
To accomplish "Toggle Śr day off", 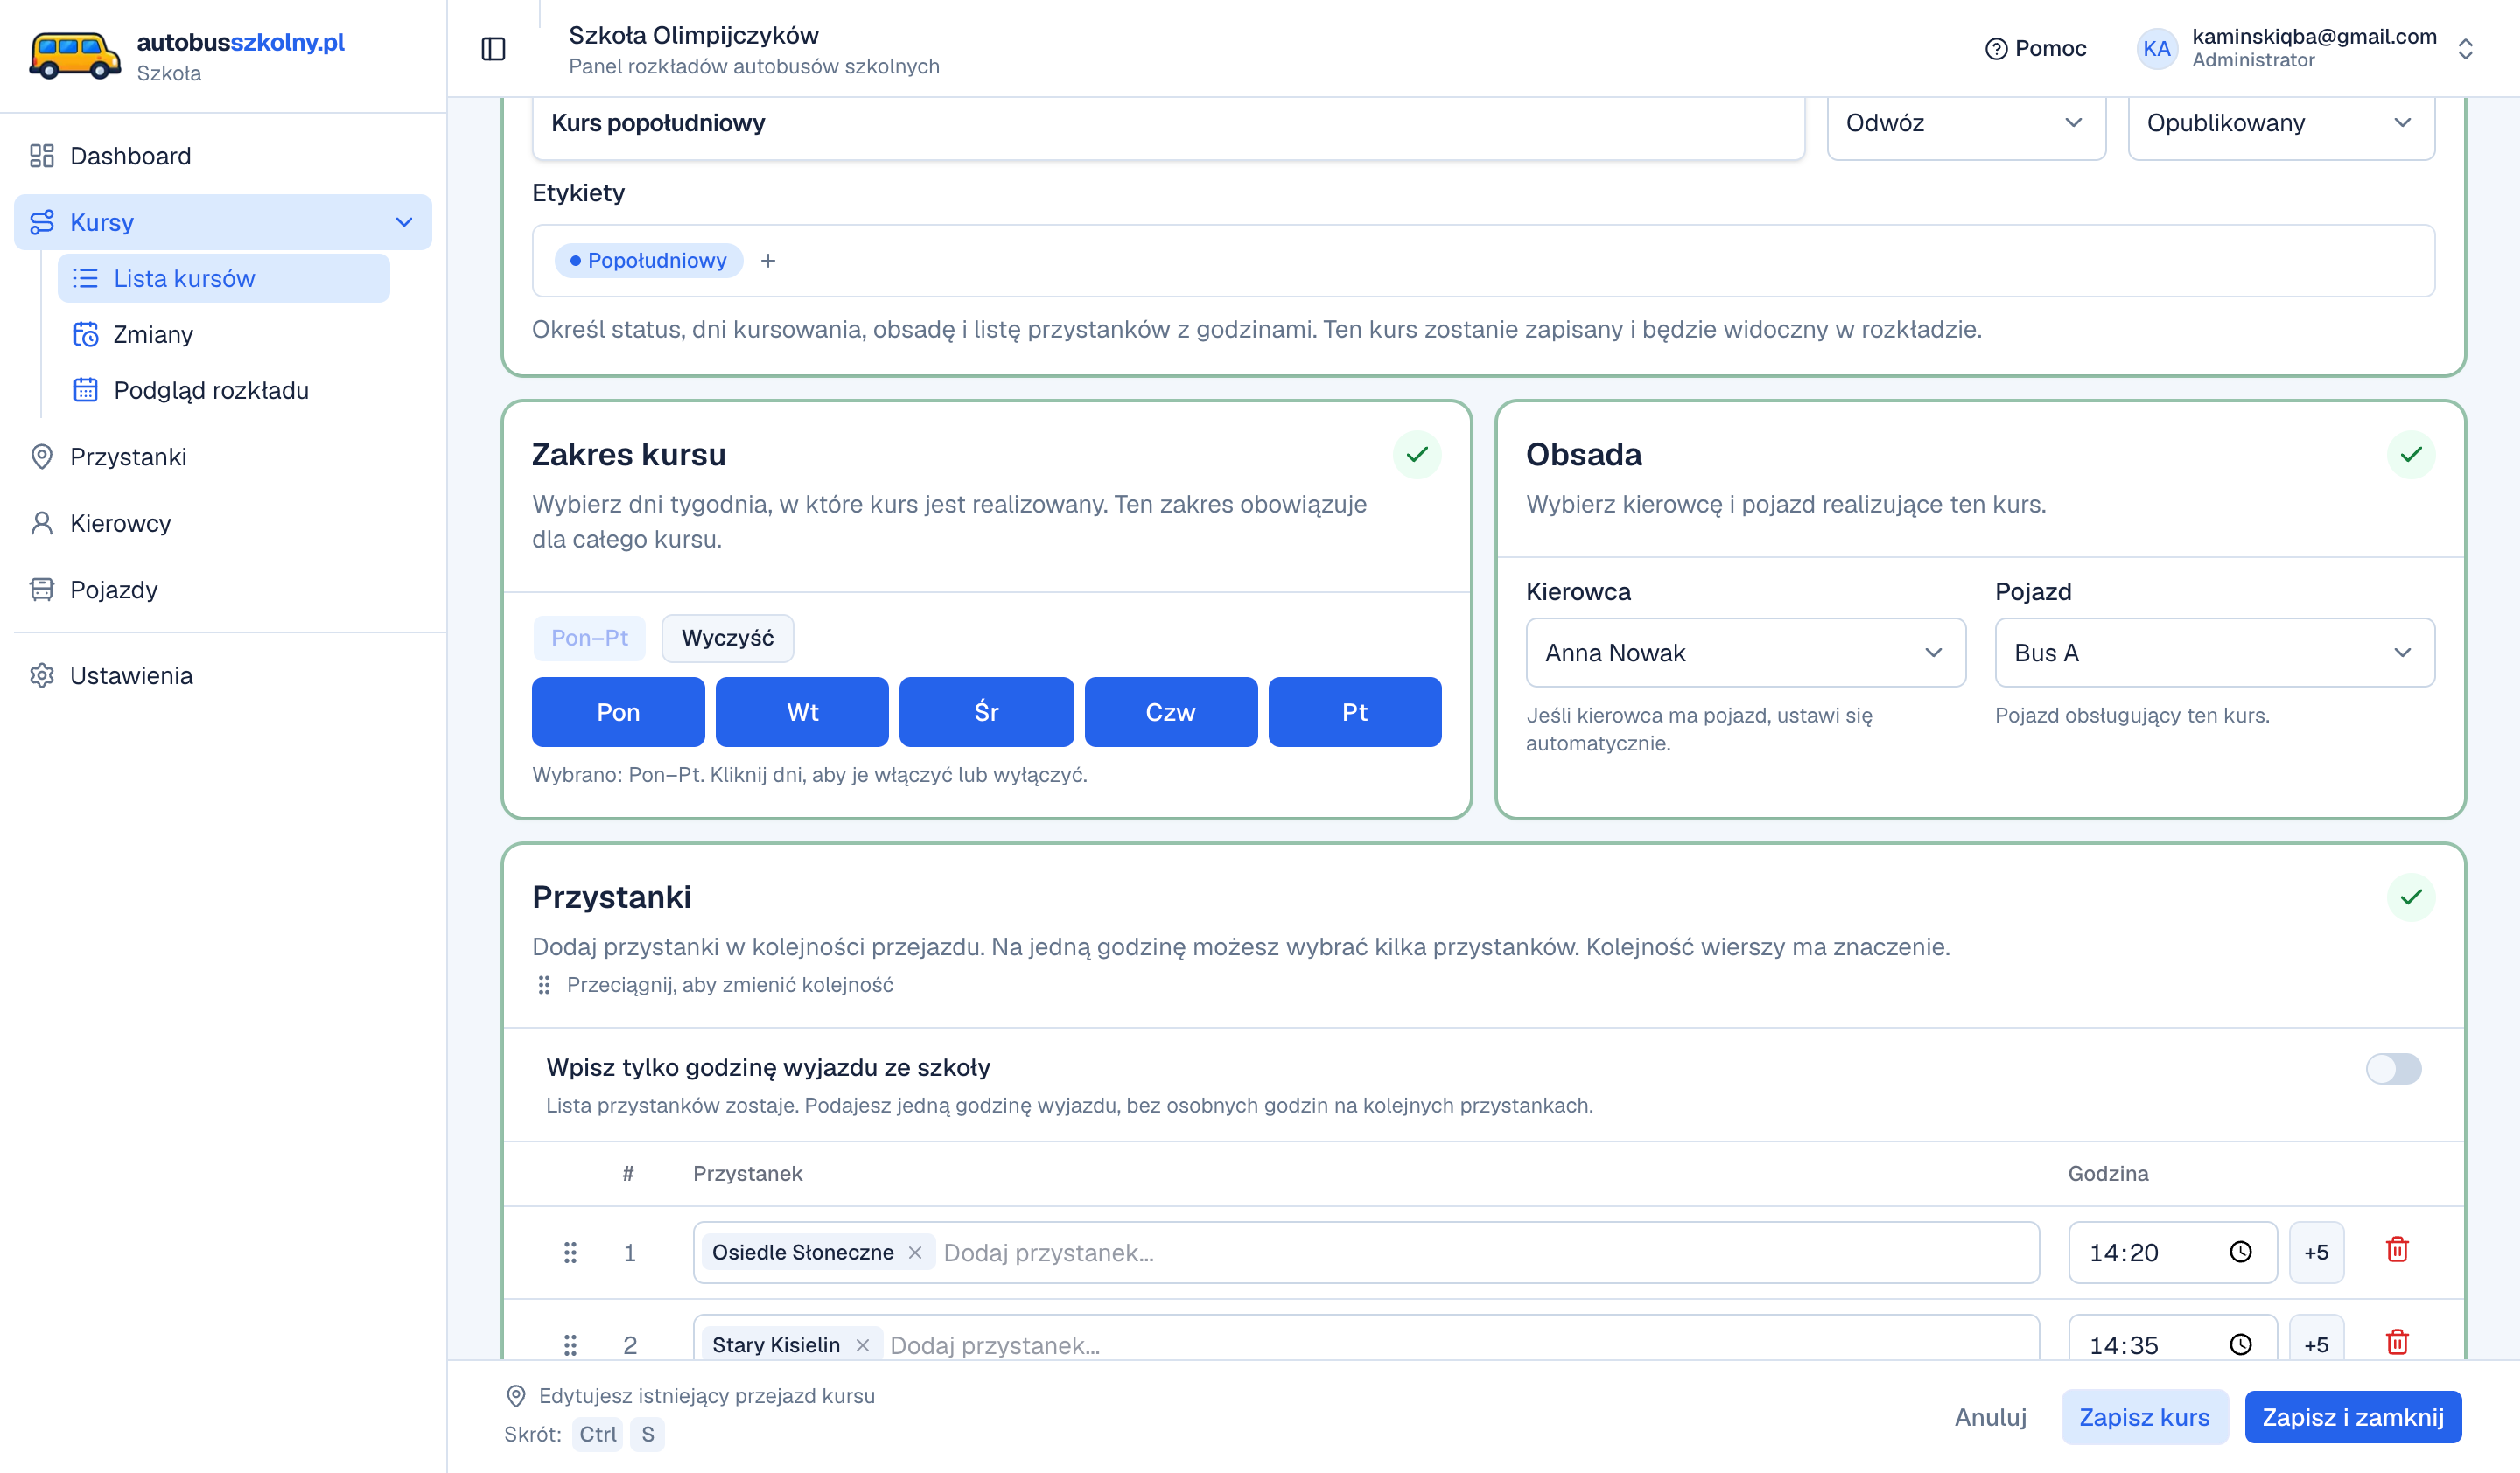I will coord(986,713).
